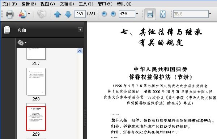Zoom in with the plus button
The height and width of the screenshot is (139, 217).
113,14
